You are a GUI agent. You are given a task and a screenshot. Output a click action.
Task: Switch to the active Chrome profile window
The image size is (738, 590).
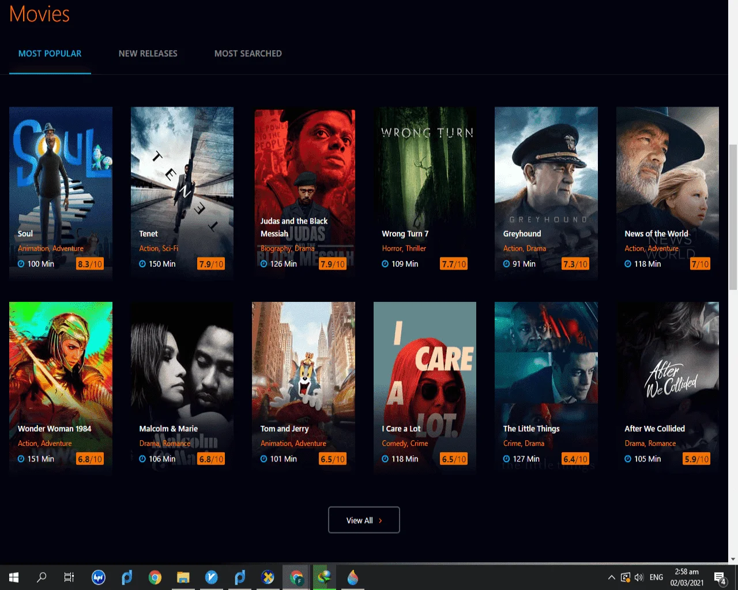point(296,577)
